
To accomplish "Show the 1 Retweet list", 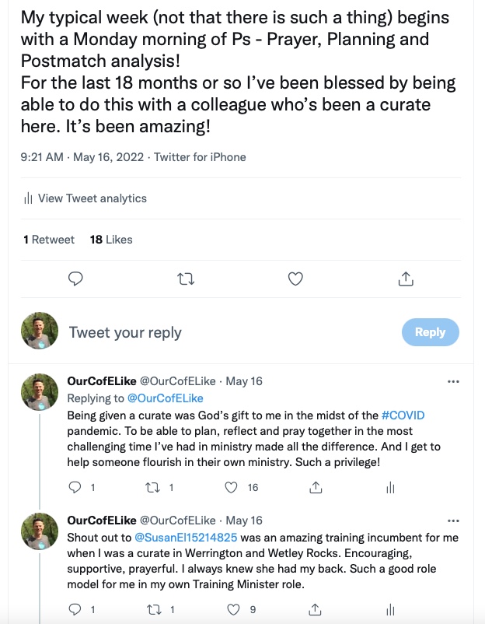I will click(x=49, y=240).
